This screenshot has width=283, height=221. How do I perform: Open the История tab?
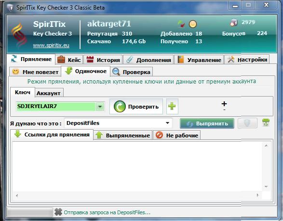[103, 60]
